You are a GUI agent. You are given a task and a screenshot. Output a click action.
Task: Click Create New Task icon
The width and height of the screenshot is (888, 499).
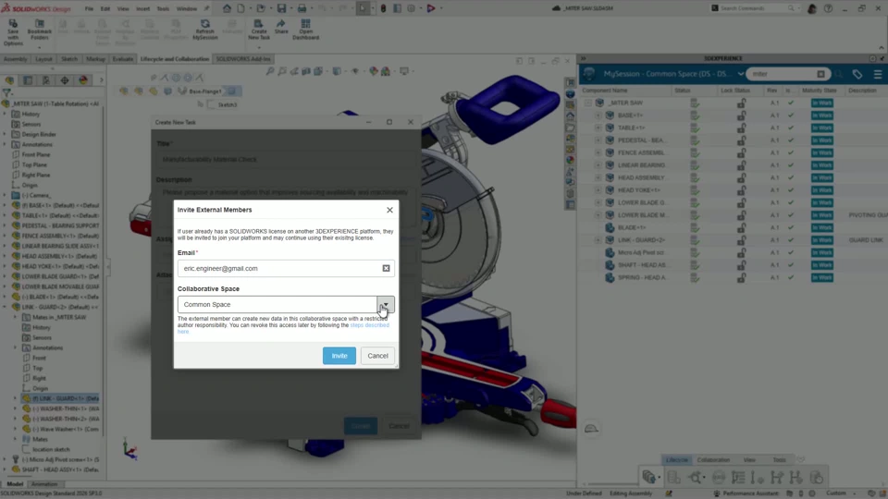[x=259, y=30]
